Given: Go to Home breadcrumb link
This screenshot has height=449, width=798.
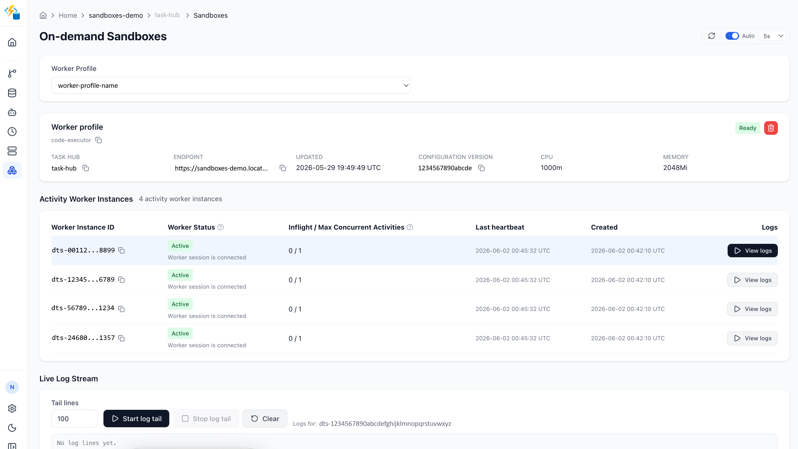Looking at the screenshot, I should 68,15.
